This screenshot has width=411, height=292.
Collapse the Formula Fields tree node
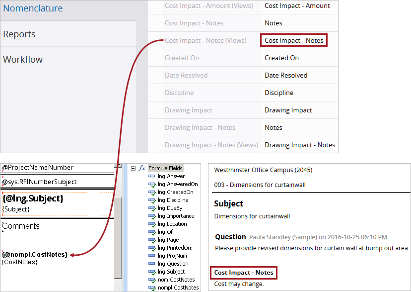click(133, 168)
